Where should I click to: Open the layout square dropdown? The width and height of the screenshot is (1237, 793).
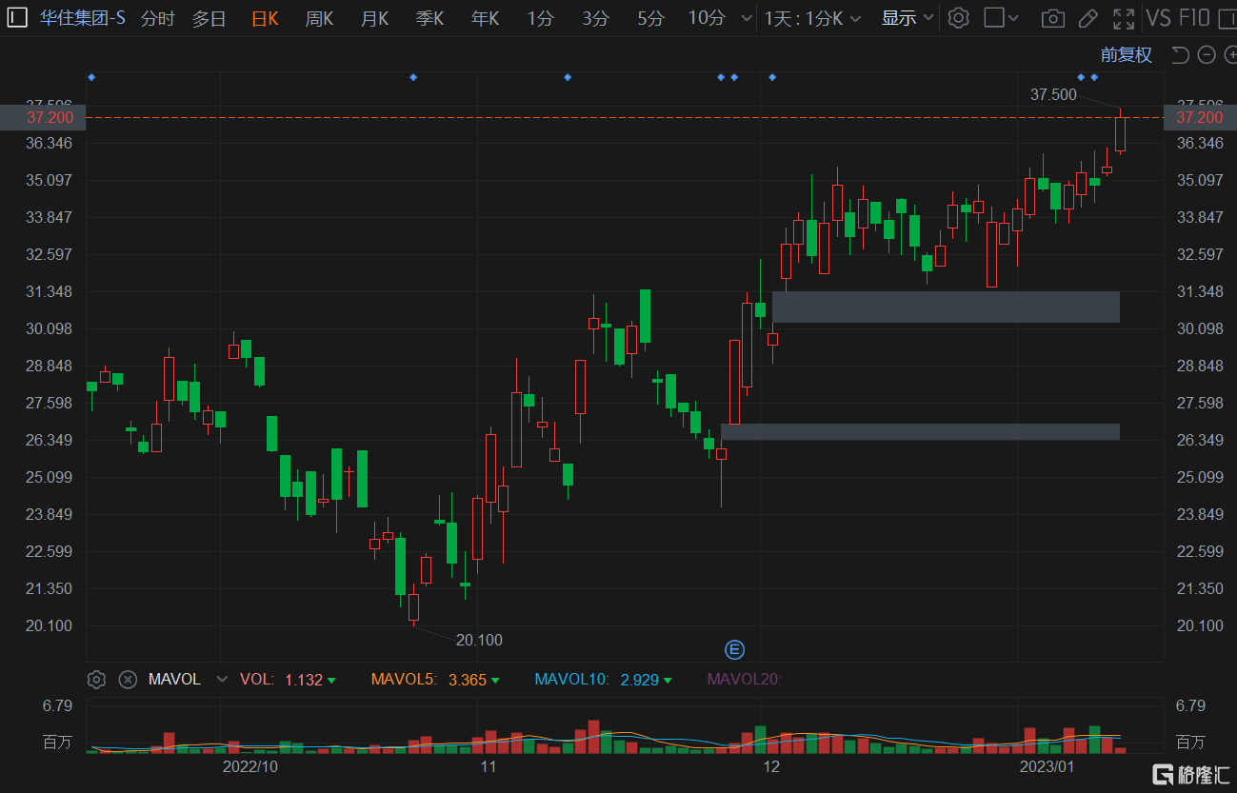[x=1000, y=18]
